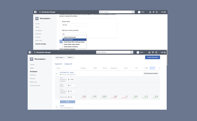Click the flag icon in the front window header
This screenshot has height=121, width=197.
click(153, 52)
